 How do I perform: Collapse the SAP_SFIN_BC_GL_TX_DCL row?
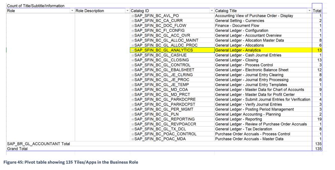click(132, 129)
